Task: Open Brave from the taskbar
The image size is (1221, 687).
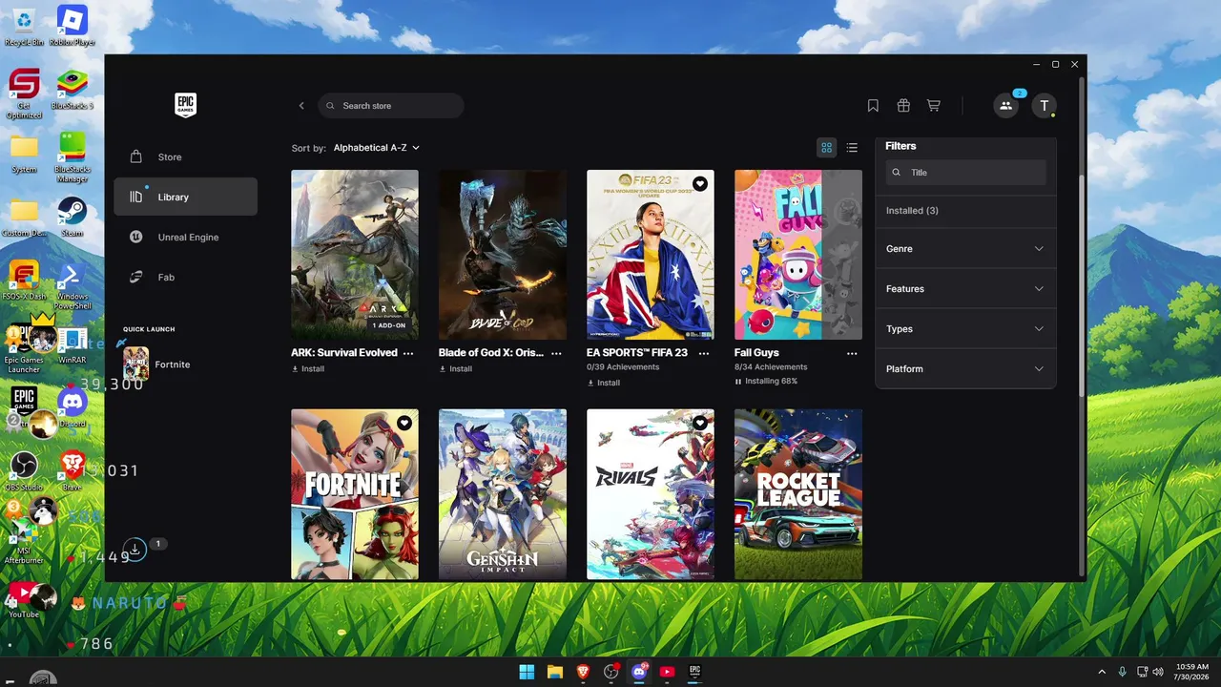Action: point(583,672)
